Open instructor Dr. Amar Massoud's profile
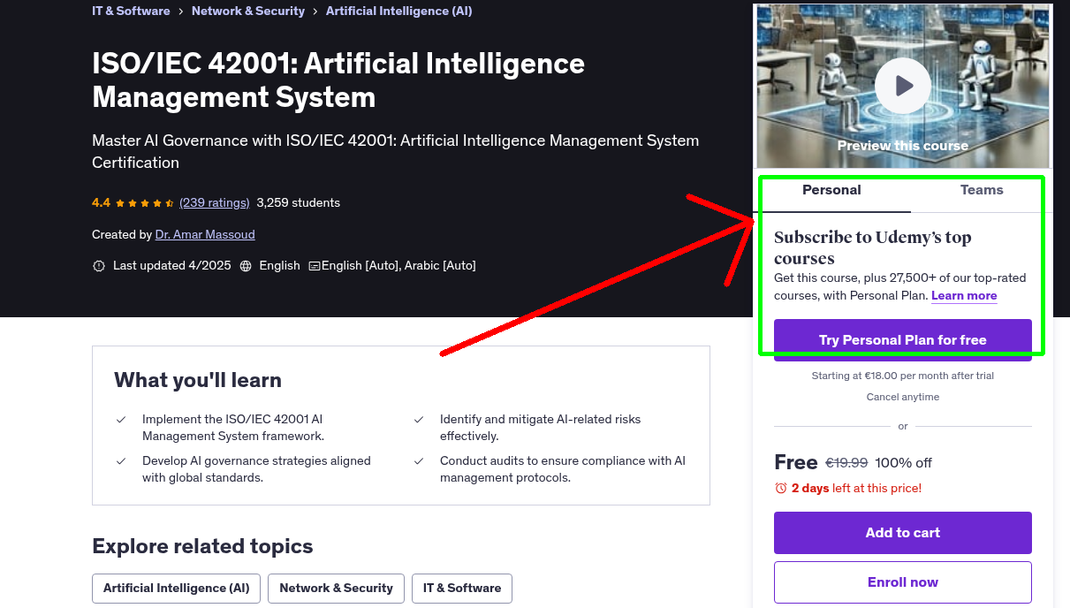 point(205,234)
